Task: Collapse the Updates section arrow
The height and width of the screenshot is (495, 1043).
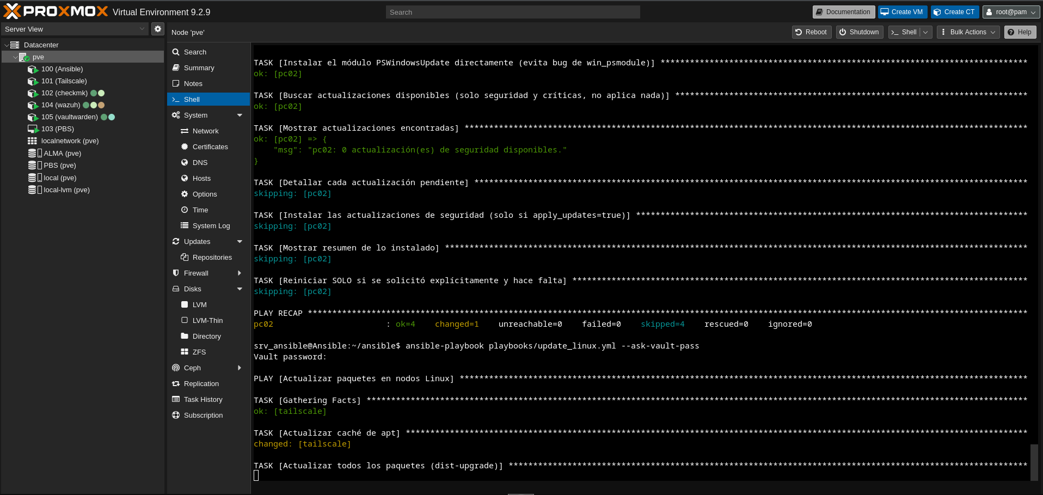Action: point(240,242)
